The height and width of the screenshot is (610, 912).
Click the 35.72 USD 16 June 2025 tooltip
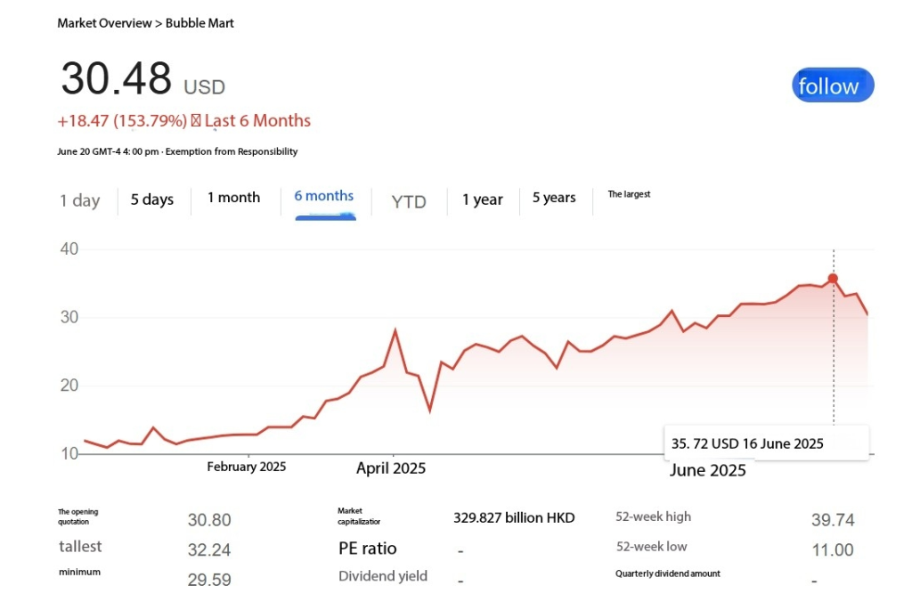(x=767, y=443)
